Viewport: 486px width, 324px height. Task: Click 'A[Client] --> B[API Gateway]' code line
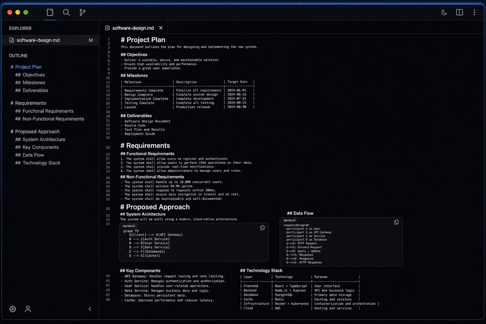point(156,235)
